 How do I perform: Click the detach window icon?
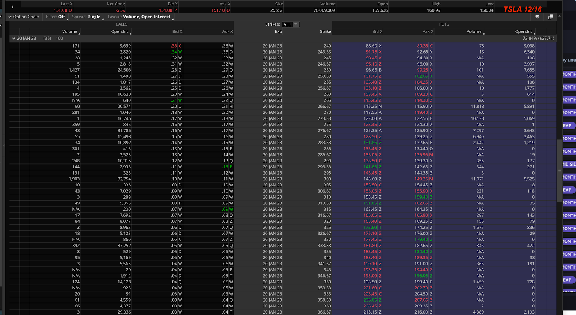click(550, 17)
